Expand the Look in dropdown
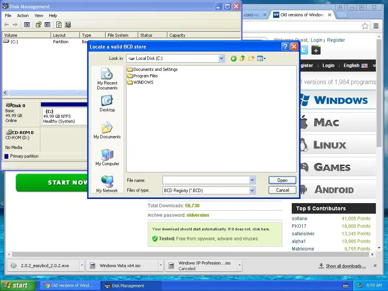Screen dimensions: 388x291 [221, 58]
